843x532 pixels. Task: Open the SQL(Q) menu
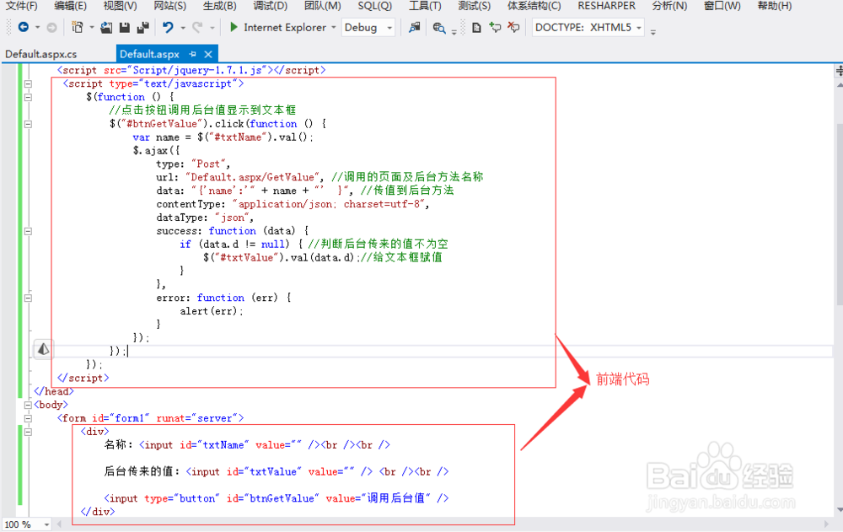tap(375, 6)
